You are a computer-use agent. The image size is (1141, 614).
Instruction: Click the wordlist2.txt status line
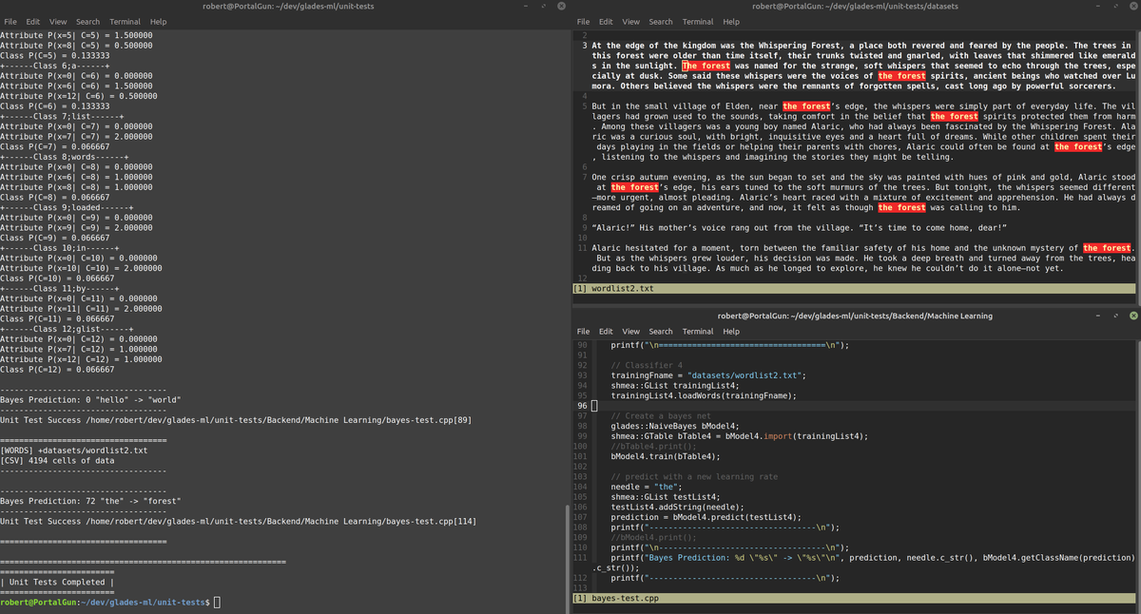pyautogui.click(x=854, y=288)
